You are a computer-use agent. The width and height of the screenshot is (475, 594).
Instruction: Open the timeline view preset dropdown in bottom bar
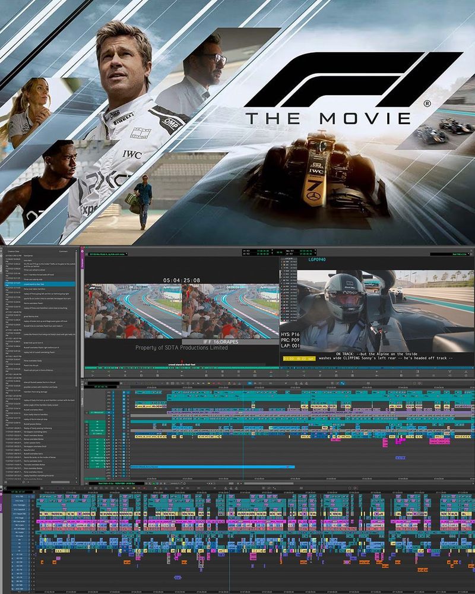(176, 484)
